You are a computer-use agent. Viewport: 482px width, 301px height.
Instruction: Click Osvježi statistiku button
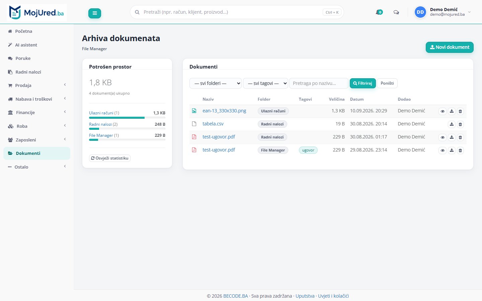[110, 158]
